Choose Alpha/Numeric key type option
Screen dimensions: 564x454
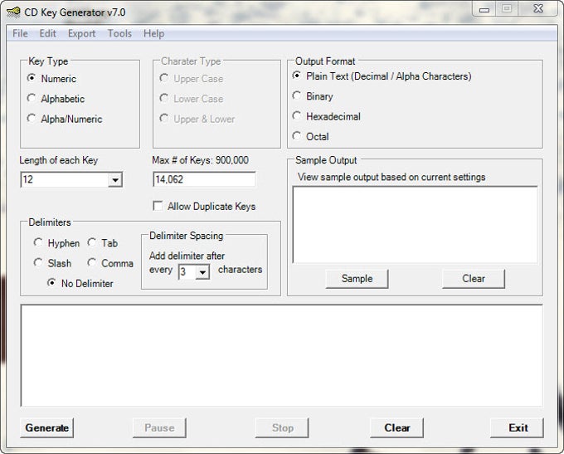pyautogui.click(x=32, y=119)
